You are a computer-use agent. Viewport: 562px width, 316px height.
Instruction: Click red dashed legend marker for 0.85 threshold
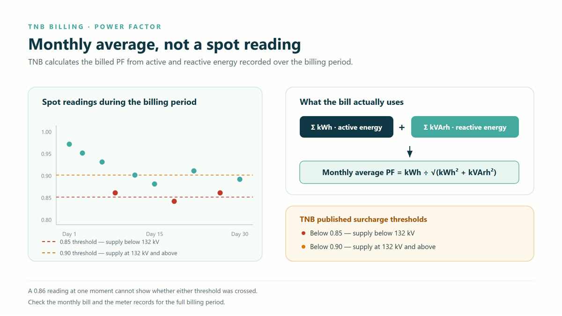pyautogui.click(x=49, y=242)
